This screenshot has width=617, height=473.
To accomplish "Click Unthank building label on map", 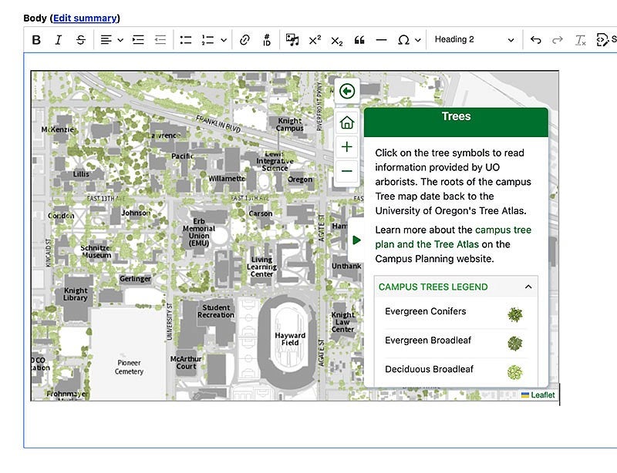I will pyautogui.click(x=346, y=266).
